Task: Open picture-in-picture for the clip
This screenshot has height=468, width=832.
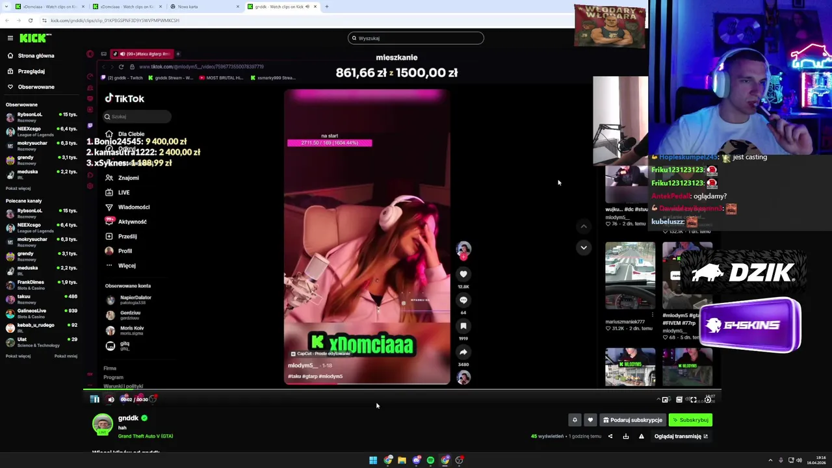Action: (x=665, y=400)
